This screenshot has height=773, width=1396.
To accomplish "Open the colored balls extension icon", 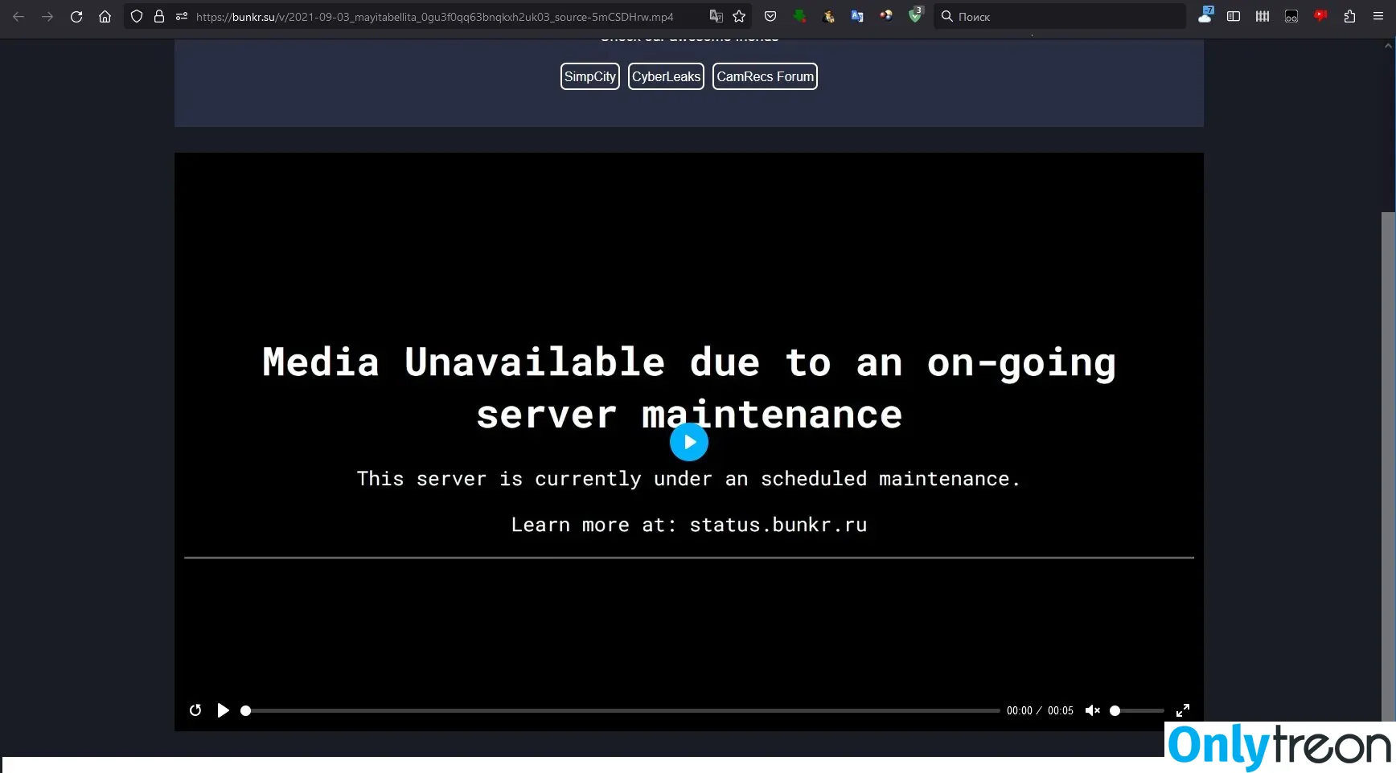I will click(886, 15).
